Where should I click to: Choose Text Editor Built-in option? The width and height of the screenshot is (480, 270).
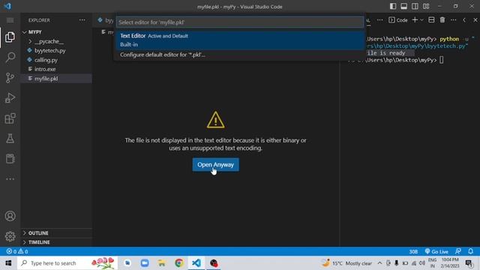pyautogui.click(x=240, y=40)
